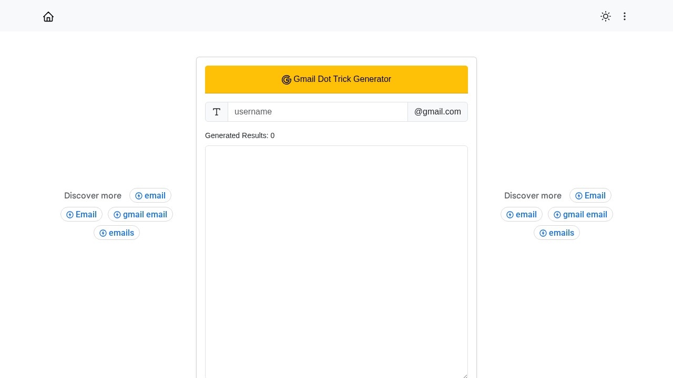Screen dimensions: 673x378
Task: Open the 'email' link on the left side
Action: (155, 195)
